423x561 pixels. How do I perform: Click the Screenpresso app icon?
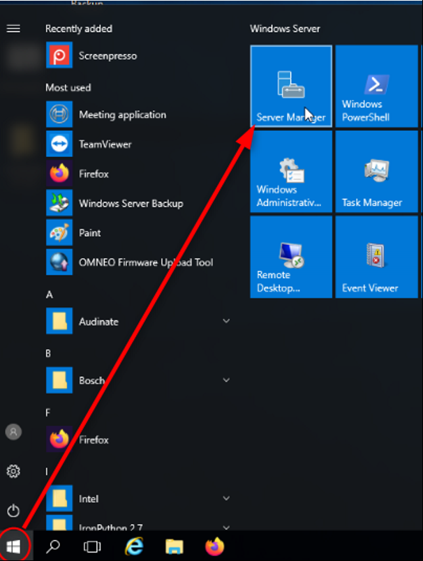pos(59,55)
